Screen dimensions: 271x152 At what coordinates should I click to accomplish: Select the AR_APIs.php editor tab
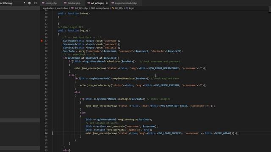point(97,3)
